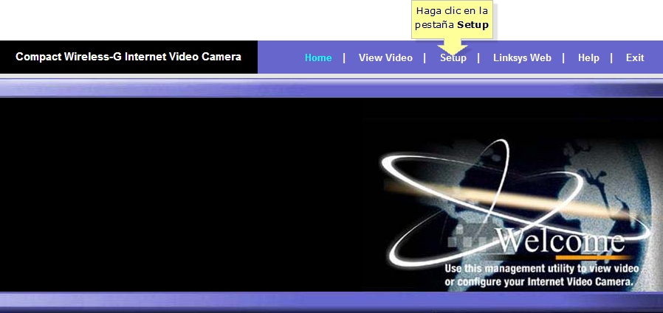Click the Compact Wireless-G Internet Video Camera title
663x313 pixels.
pos(128,57)
